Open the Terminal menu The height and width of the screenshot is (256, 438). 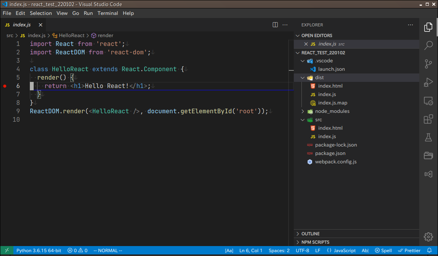[x=107, y=13]
